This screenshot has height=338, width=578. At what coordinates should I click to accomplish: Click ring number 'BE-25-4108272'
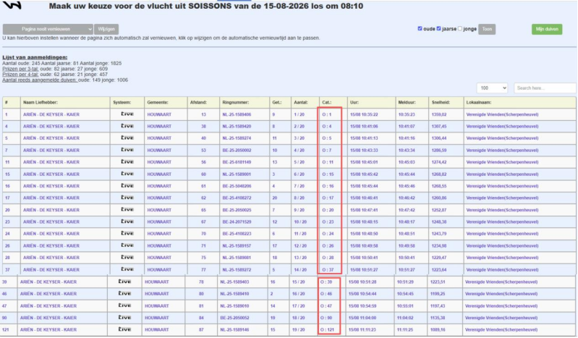(x=237, y=198)
